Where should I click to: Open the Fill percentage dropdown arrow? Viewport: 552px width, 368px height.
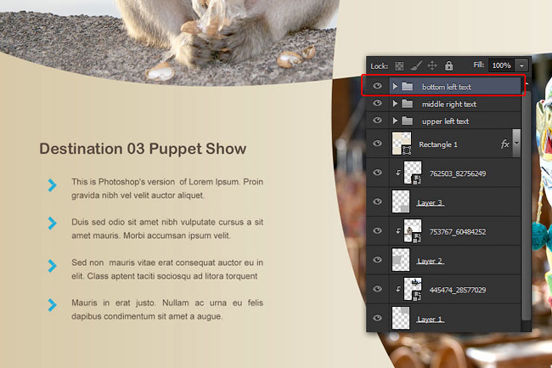pyautogui.click(x=521, y=65)
